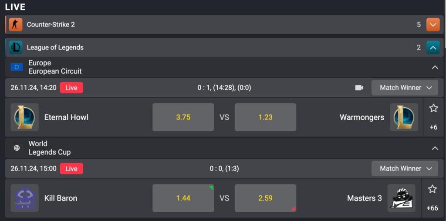Open Match Winner dropdown for Eternal Howl match
Image resolution: width=446 pixels, height=221 pixels.
coord(405,88)
